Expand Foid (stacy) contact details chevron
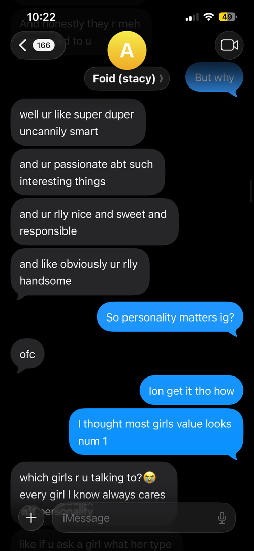The height and width of the screenshot is (551, 254). pyautogui.click(x=161, y=79)
